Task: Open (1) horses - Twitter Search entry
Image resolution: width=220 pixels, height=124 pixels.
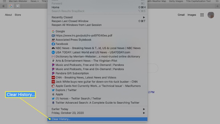Action: (97, 99)
